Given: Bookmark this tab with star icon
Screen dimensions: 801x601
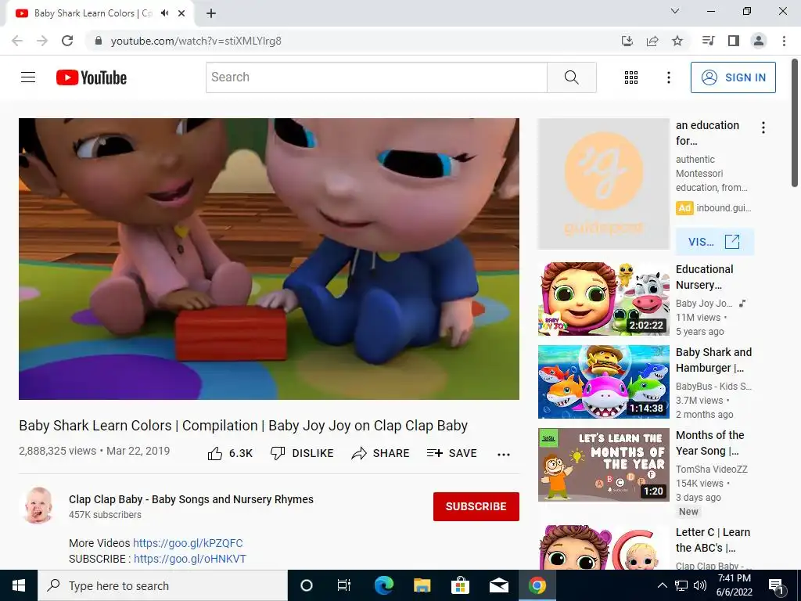Looking at the screenshot, I should coord(677,41).
